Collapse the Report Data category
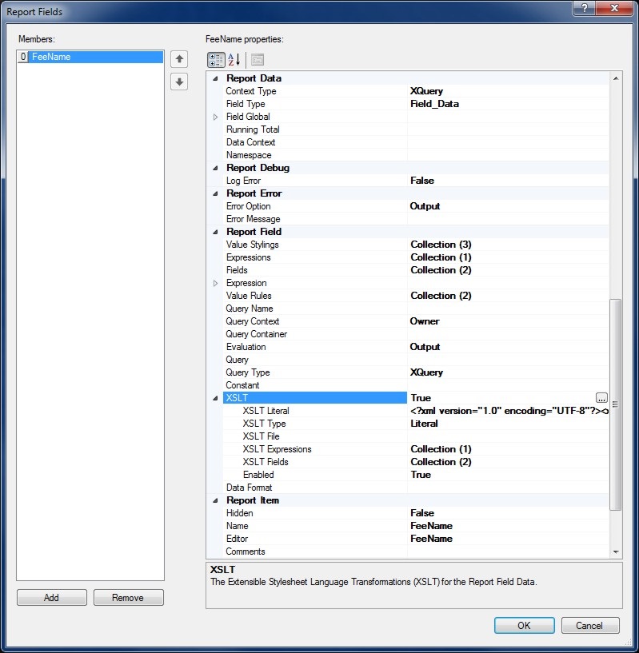 point(215,78)
